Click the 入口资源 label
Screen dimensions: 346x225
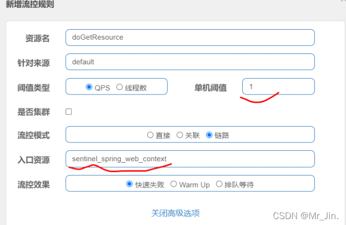click(34, 160)
